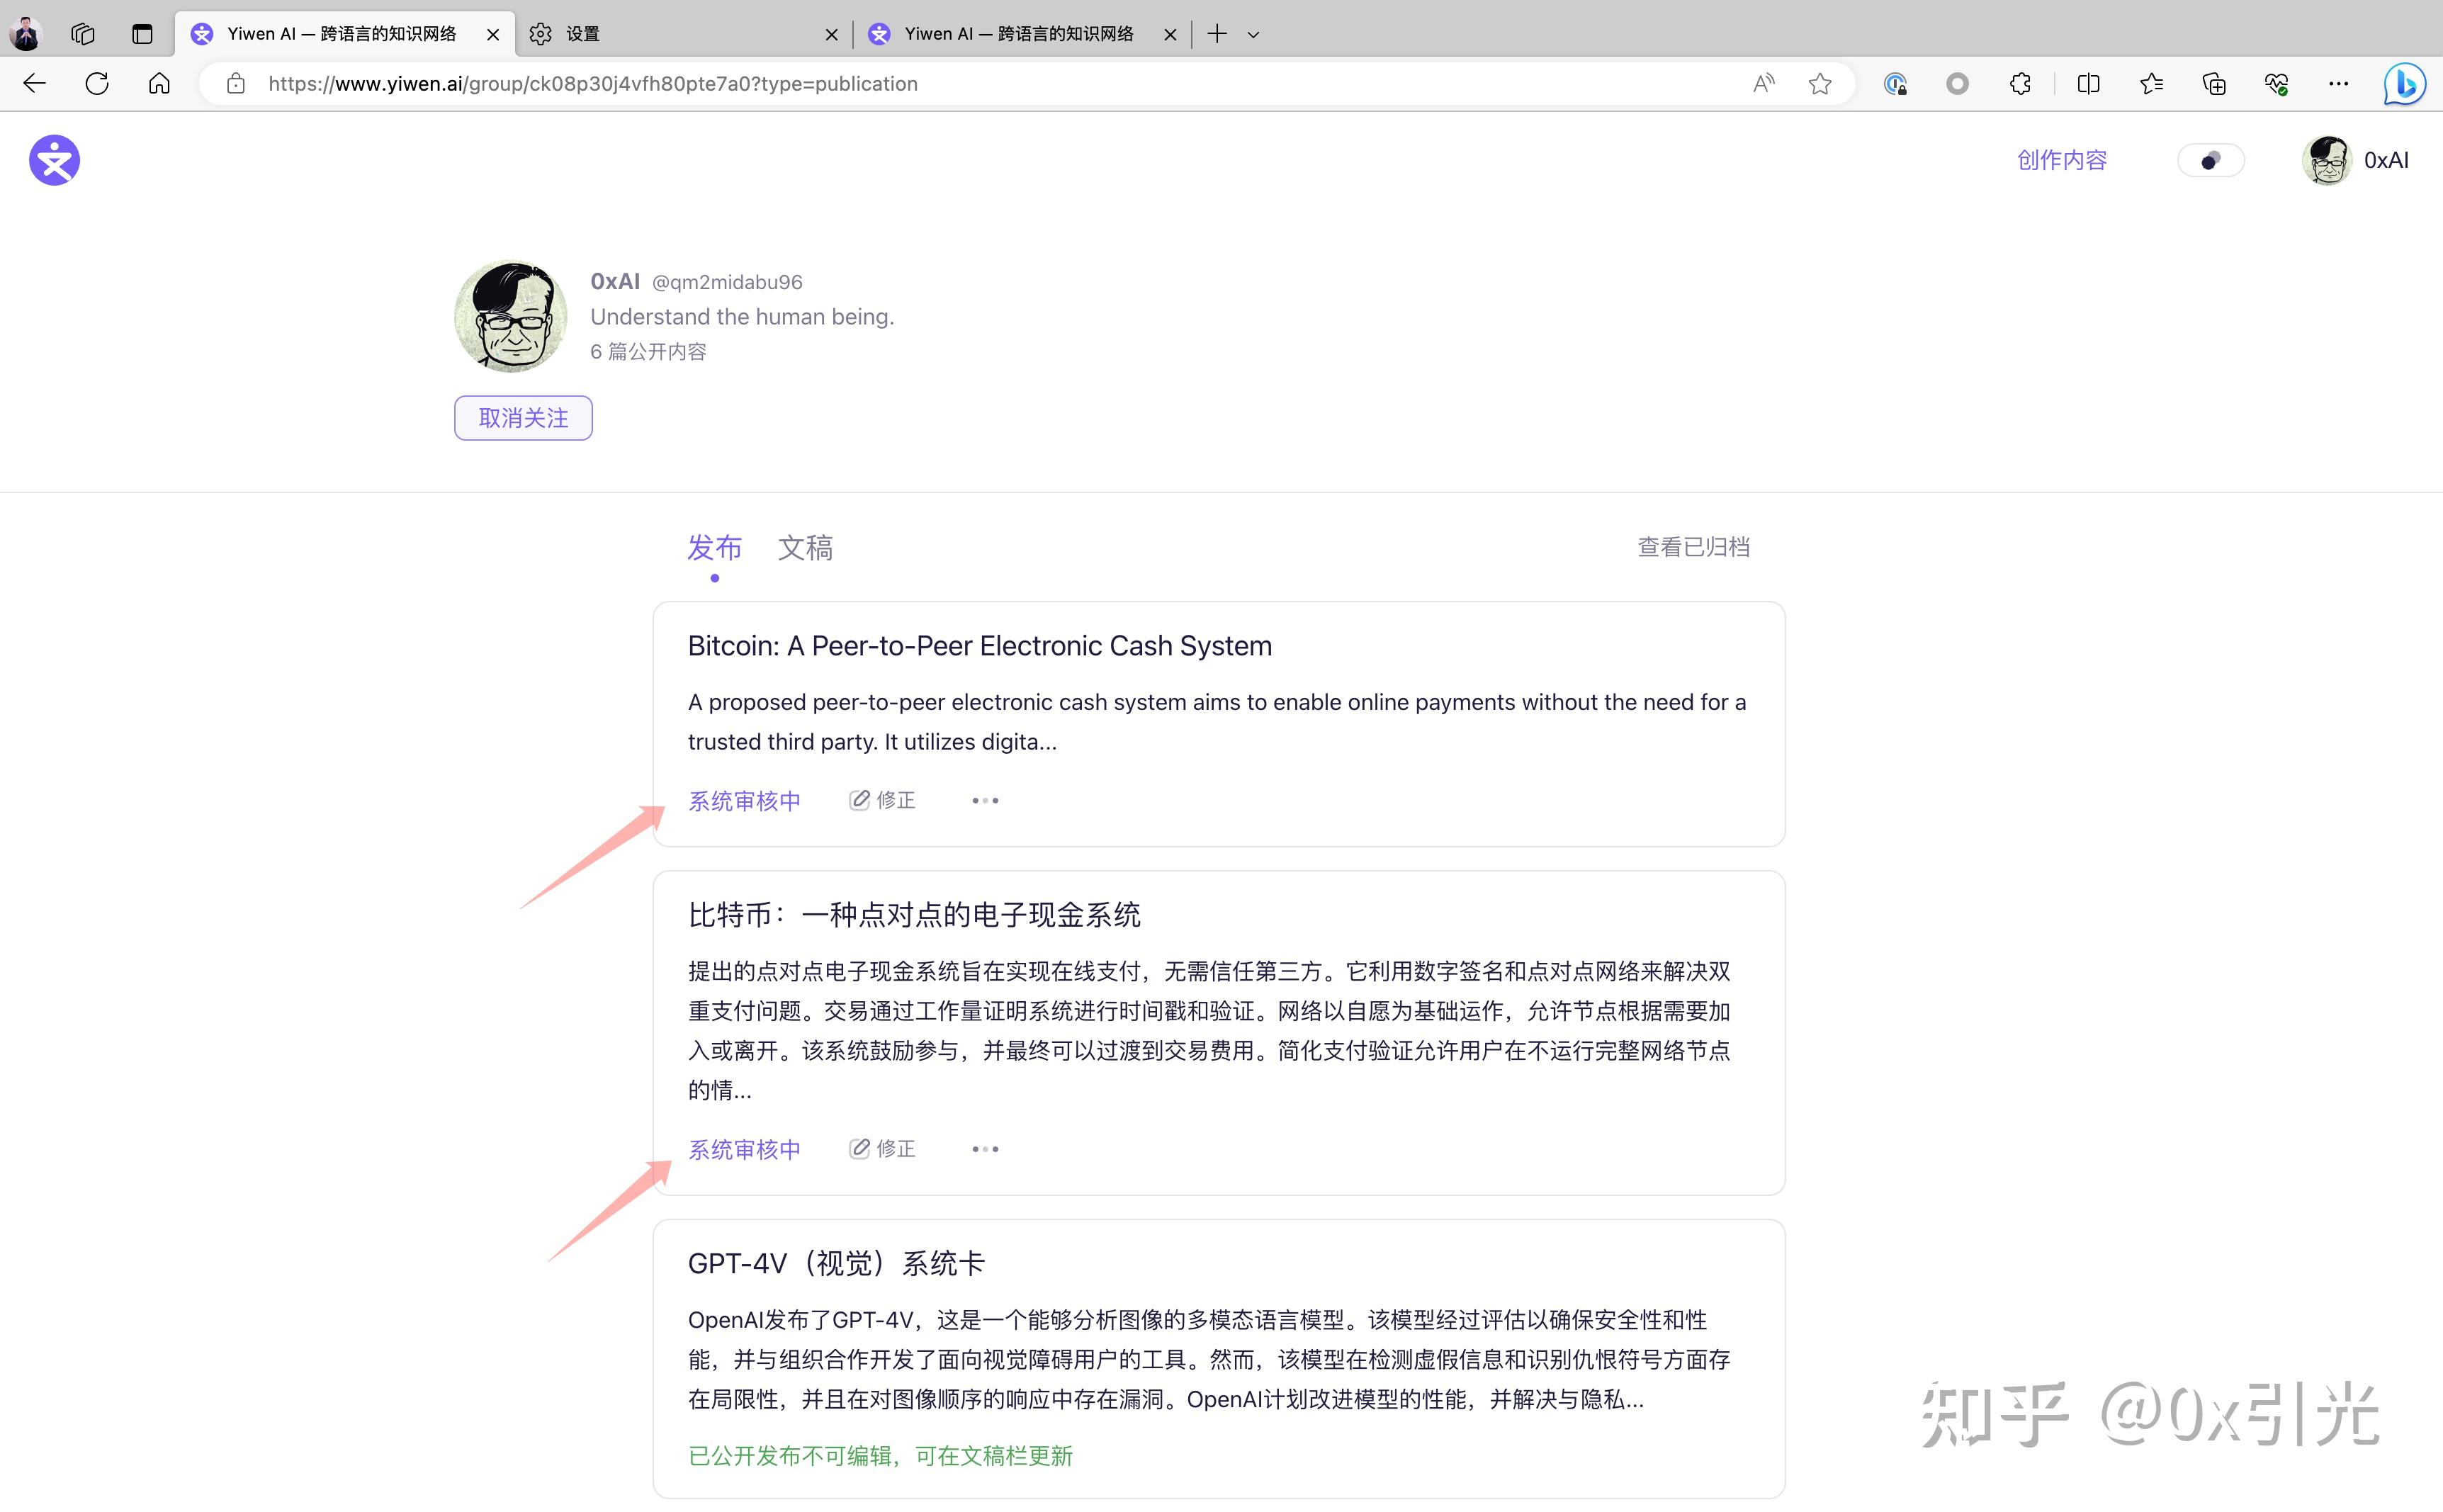This screenshot has width=2443, height=1512.
Task: Switch to the 文稿 tab
Action: (x=805, y=547)
